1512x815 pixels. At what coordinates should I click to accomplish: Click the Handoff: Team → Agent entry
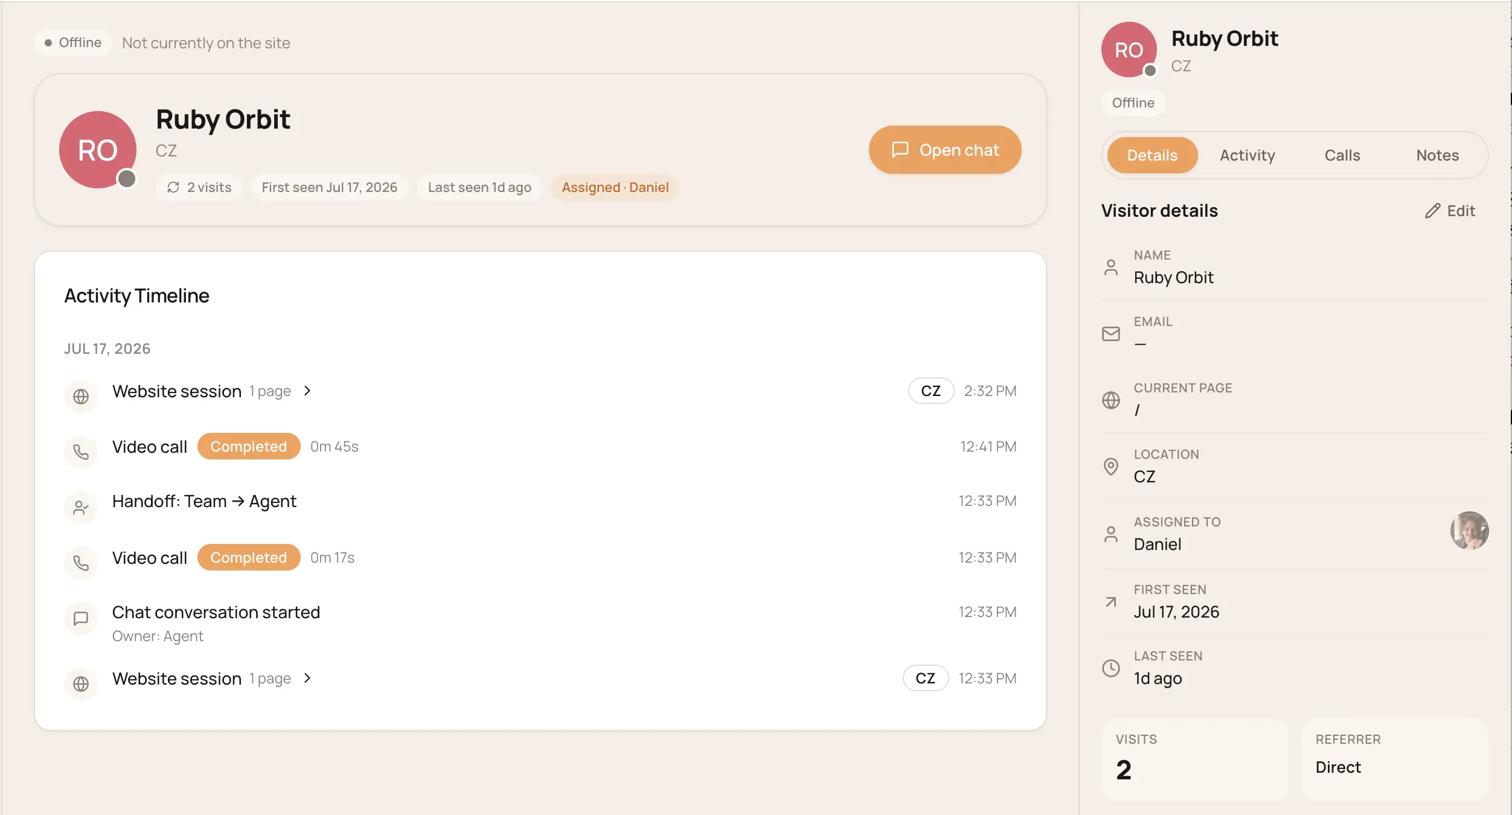click(204, 501)
